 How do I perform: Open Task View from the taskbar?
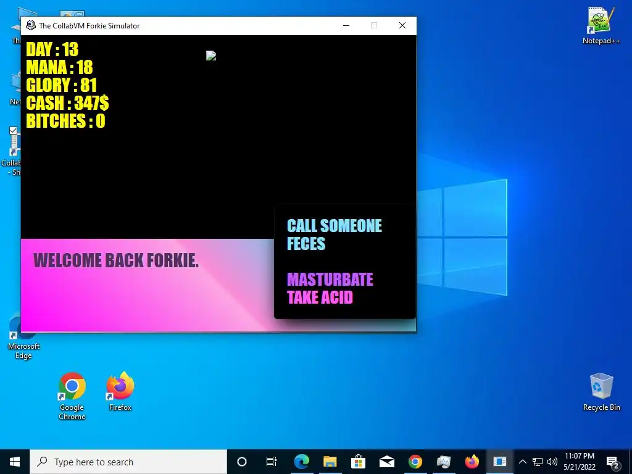pos(272,462)
